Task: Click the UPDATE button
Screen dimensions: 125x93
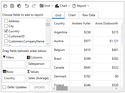Action: tap(39, 87)
